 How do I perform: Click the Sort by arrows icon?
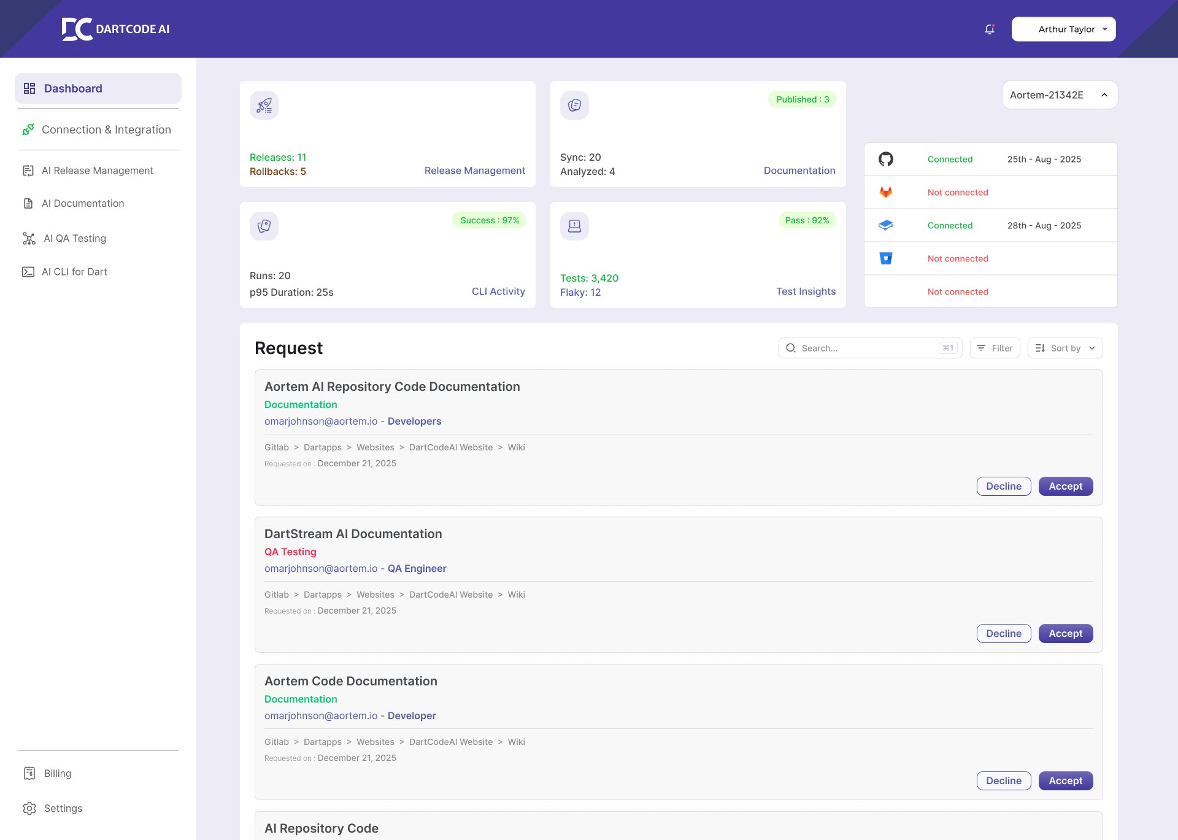pos(1040,348)
